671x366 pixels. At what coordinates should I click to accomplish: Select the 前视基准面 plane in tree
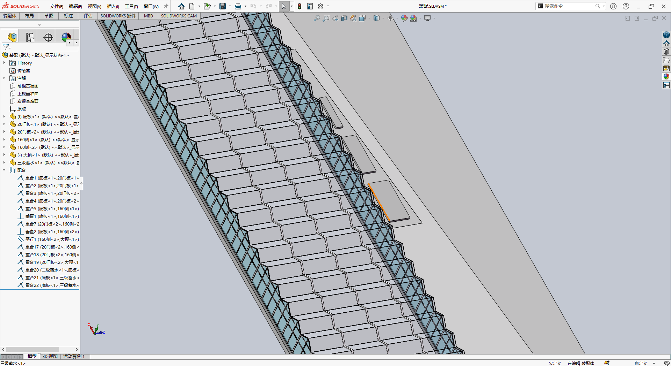coord(24,86)
